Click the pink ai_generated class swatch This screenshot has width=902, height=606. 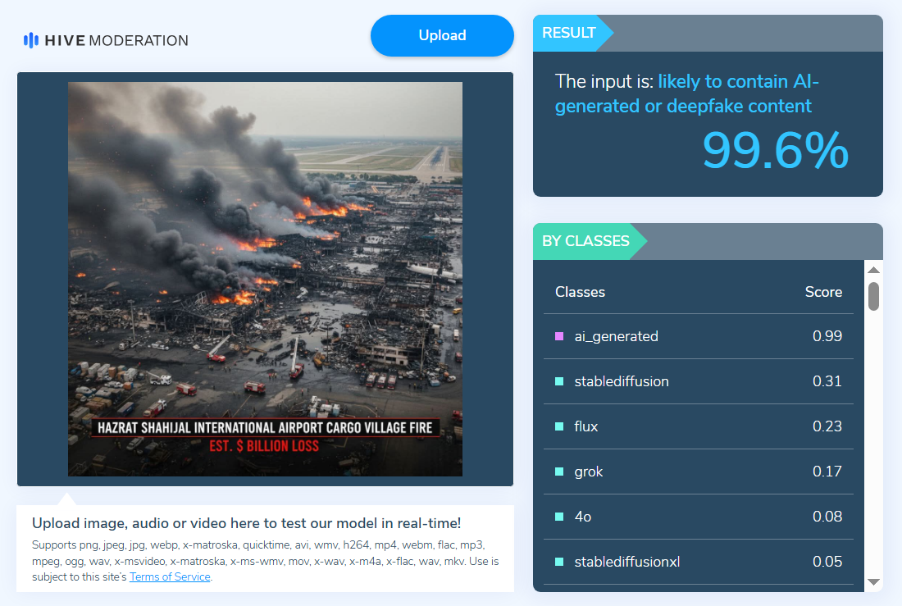[x=559, y=336]
